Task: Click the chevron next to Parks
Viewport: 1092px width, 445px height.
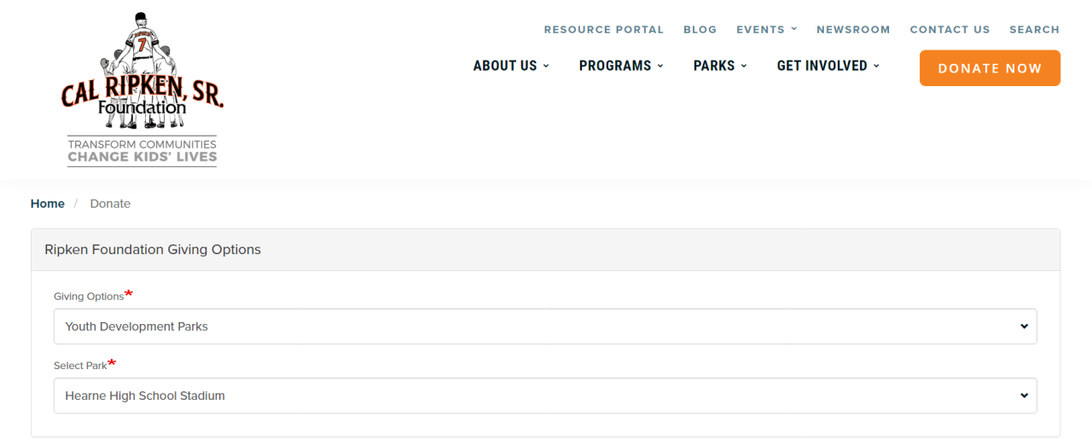Action: click(x=744, y=66)
